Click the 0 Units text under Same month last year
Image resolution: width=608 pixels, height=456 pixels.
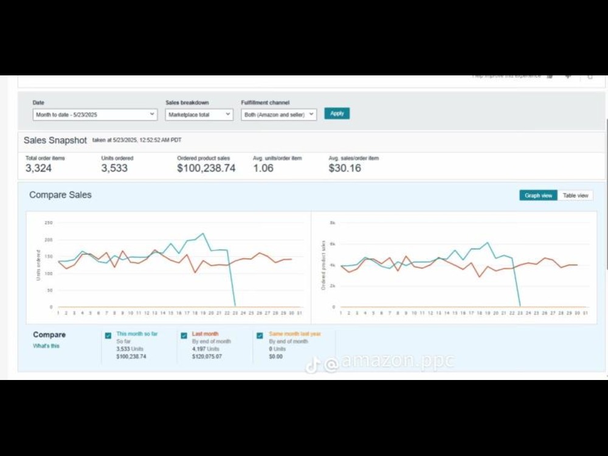pyautogui.click(x=277, y=349)
